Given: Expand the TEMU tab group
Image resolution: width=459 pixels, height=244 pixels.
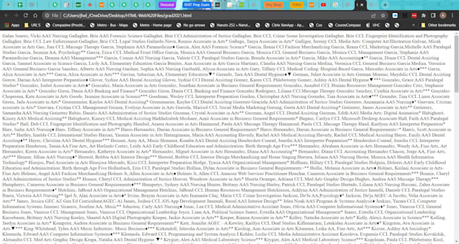Looking at the screenshot, I should tap(296, 5).
